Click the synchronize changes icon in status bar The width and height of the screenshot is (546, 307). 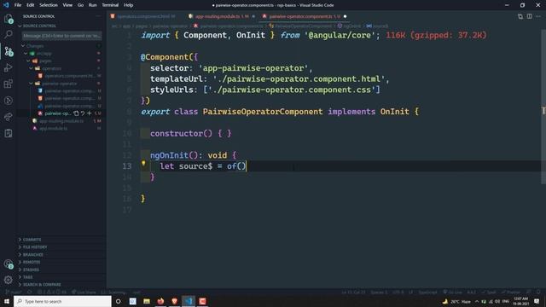click(x=30, y=292)
